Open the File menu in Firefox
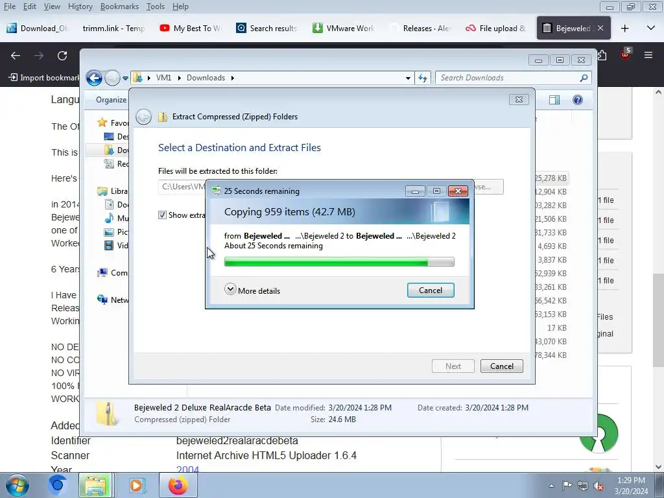 10,6
